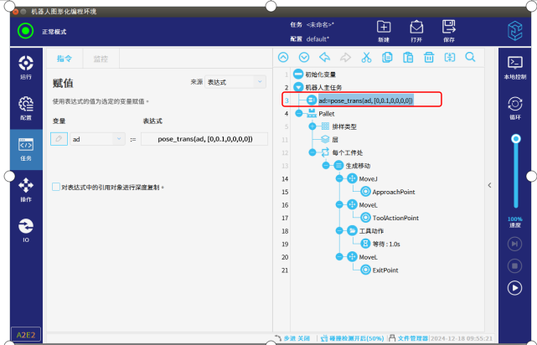Enable deep copy checkbox for referenced objects
This screenshot has width=537, height=345.
[56, 187]
